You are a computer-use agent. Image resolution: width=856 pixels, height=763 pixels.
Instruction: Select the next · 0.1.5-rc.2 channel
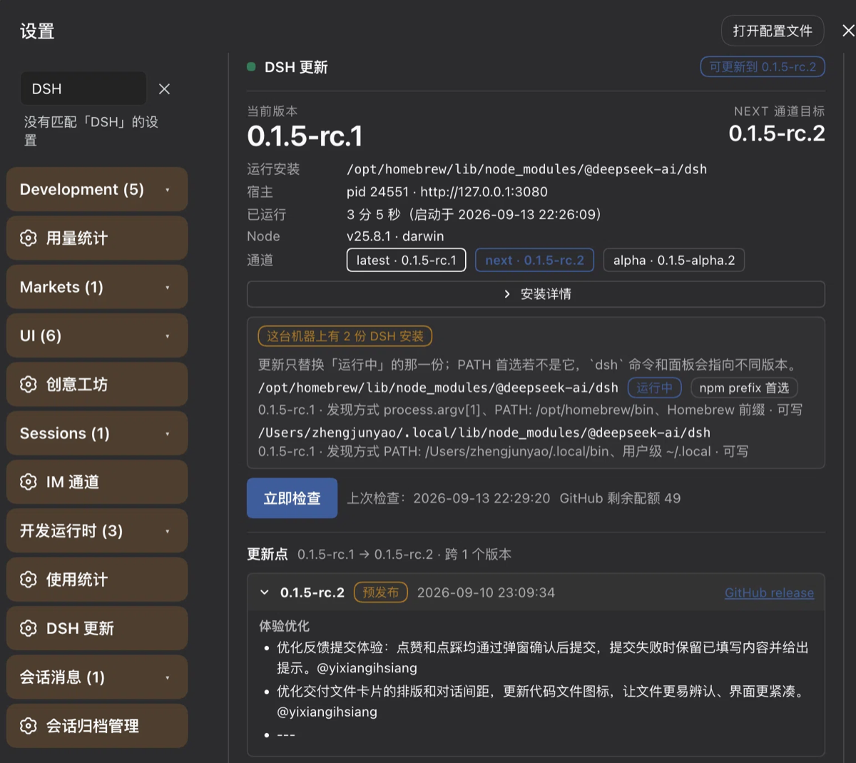pos(534,261)
